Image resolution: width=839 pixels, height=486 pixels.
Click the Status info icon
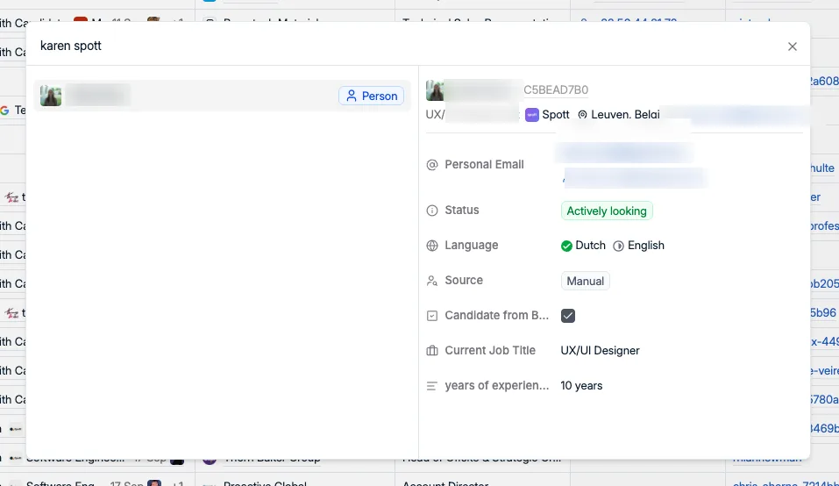(432, 211)
